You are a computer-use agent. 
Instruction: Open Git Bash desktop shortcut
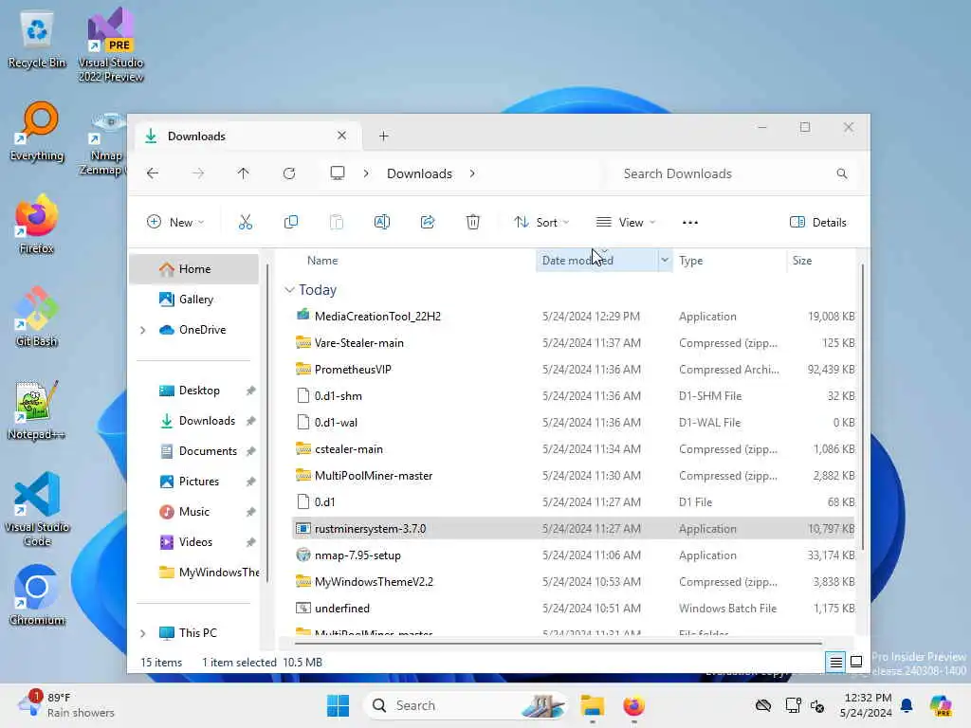(x=37, y=317)
